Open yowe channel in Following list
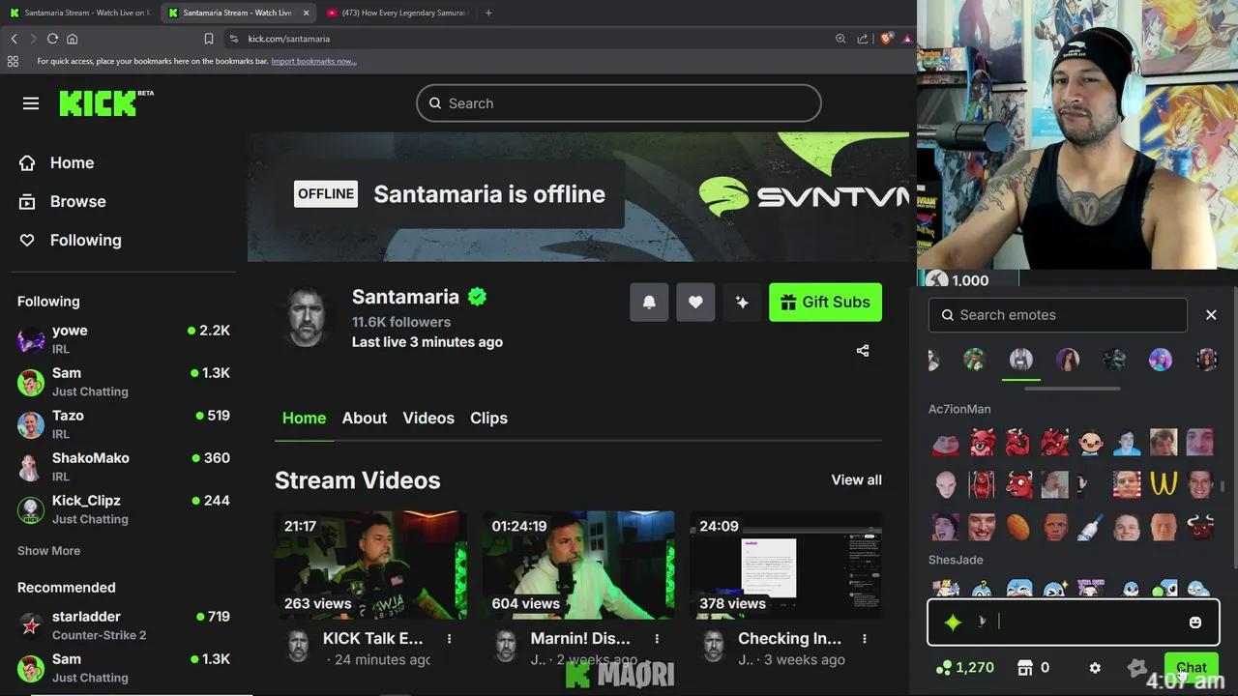Image resolution: width=1238 pixels, height=696 pixels. (124, 340)
